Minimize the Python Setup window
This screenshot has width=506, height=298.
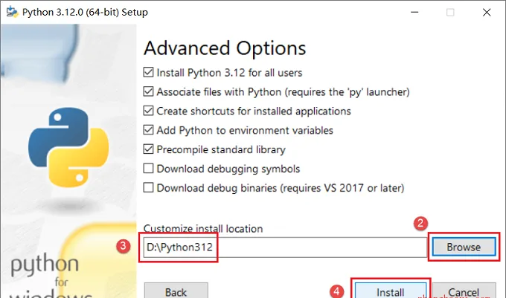(x=414, y=12)
